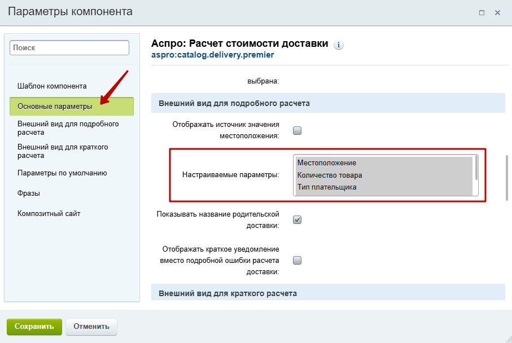Select Тип плательщика in the list
The image size is (512, 343).
384,187
